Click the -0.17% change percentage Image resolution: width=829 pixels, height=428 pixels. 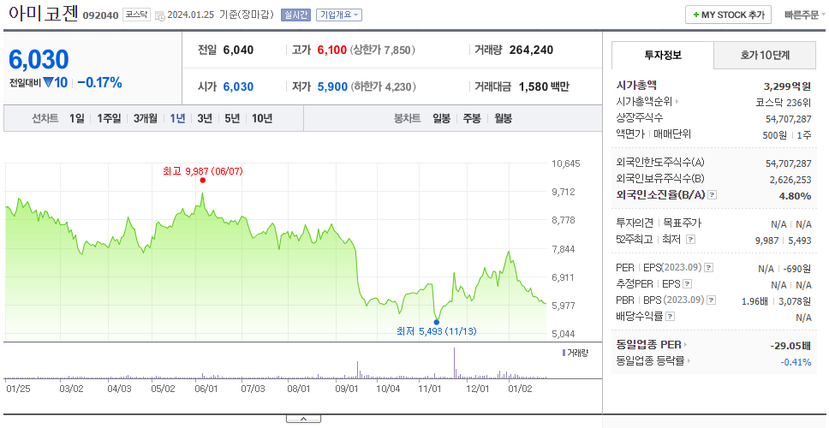tap(100, 83)
